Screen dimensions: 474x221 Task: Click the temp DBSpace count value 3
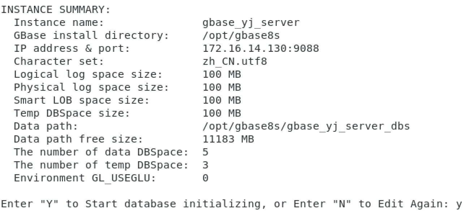click(206, 165)
